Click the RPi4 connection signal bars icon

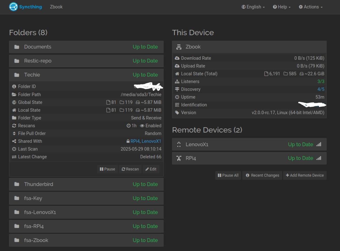319,158
